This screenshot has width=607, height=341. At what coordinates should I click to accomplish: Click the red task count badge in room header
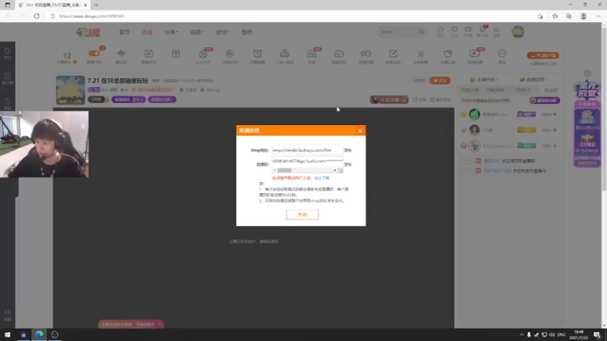click(x=389, y=100)
